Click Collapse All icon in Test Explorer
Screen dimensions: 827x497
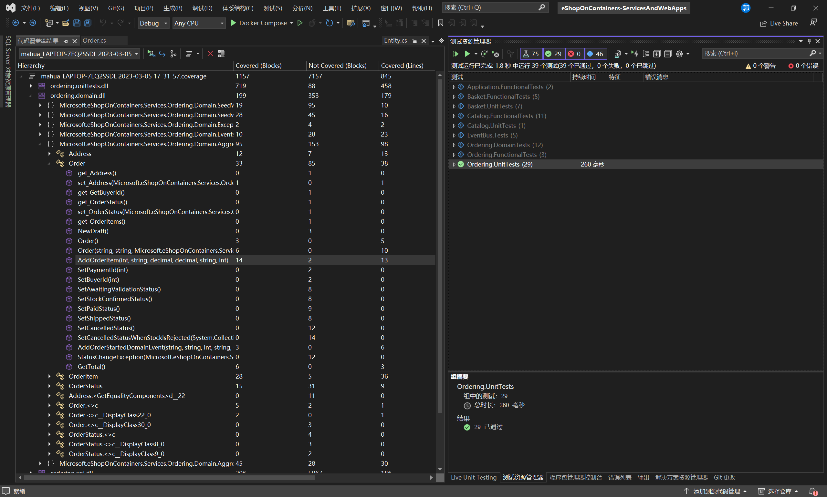tap(667, 54)
